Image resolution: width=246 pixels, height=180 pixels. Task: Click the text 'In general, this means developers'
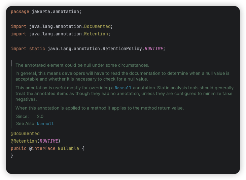(x=122, y=76)
